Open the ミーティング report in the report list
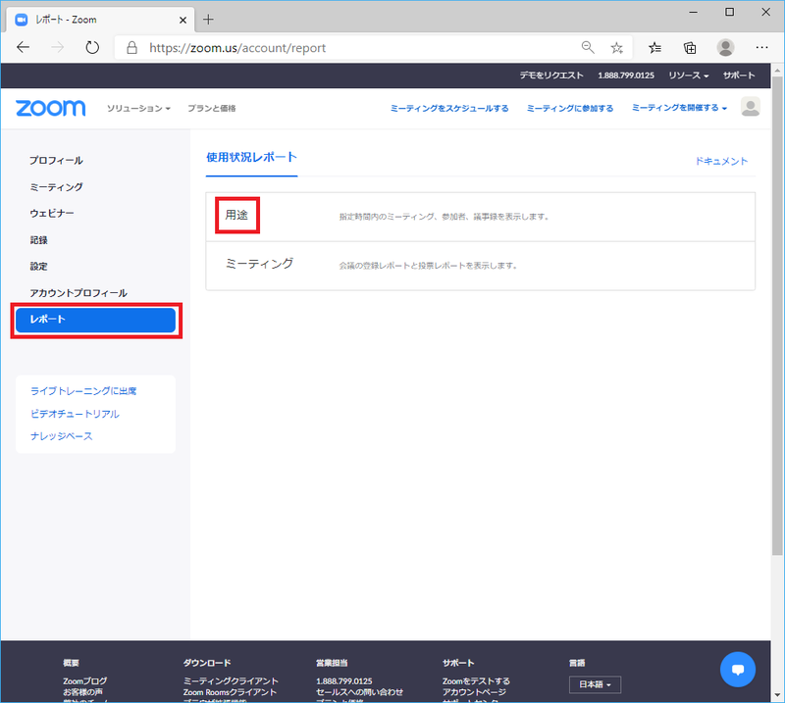Image resolution: width=785 pixels, height=703 pixels. pos(259,264)
